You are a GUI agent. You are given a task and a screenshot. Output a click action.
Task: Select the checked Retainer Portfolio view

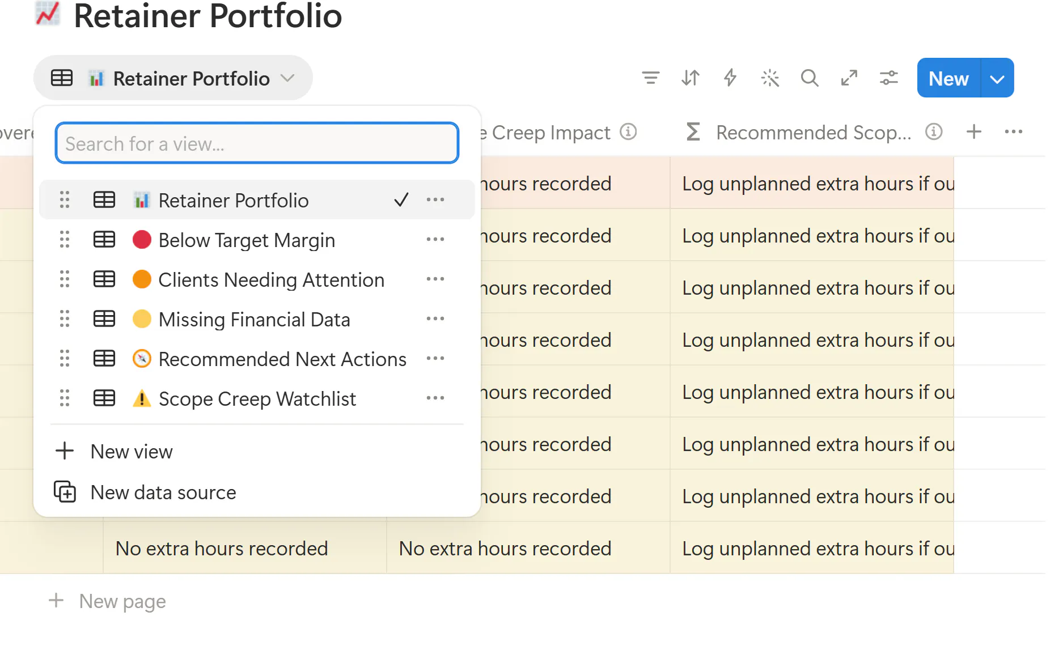[x=257, y=200]
